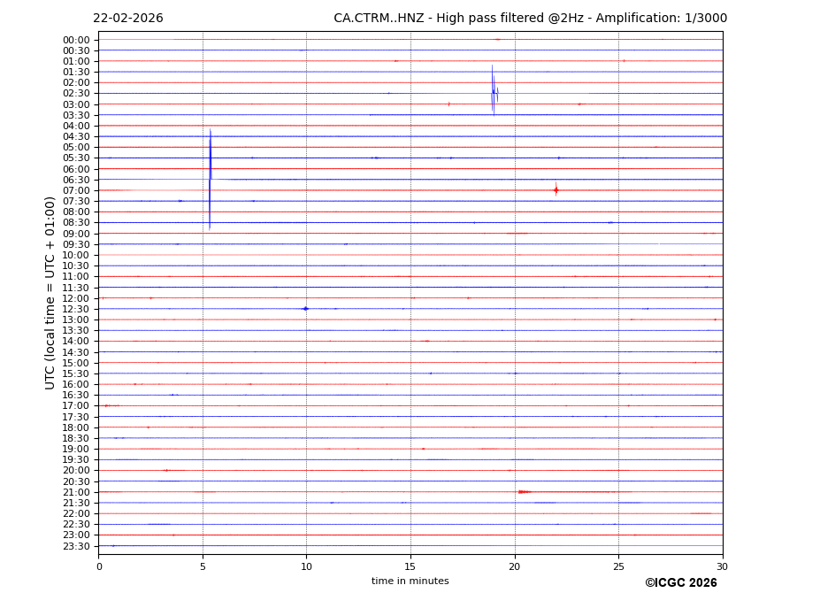Select the 23:30 row label
This screenshot has width=820, height=616.
[76, 546]
